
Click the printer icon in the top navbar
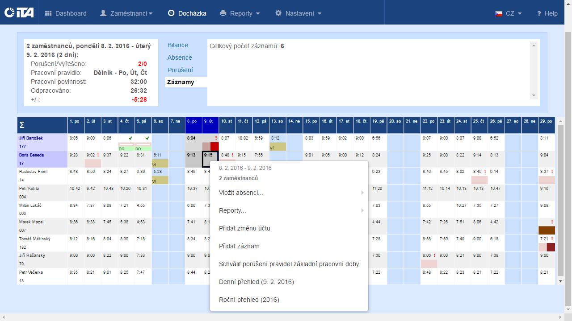coord(223,13)
